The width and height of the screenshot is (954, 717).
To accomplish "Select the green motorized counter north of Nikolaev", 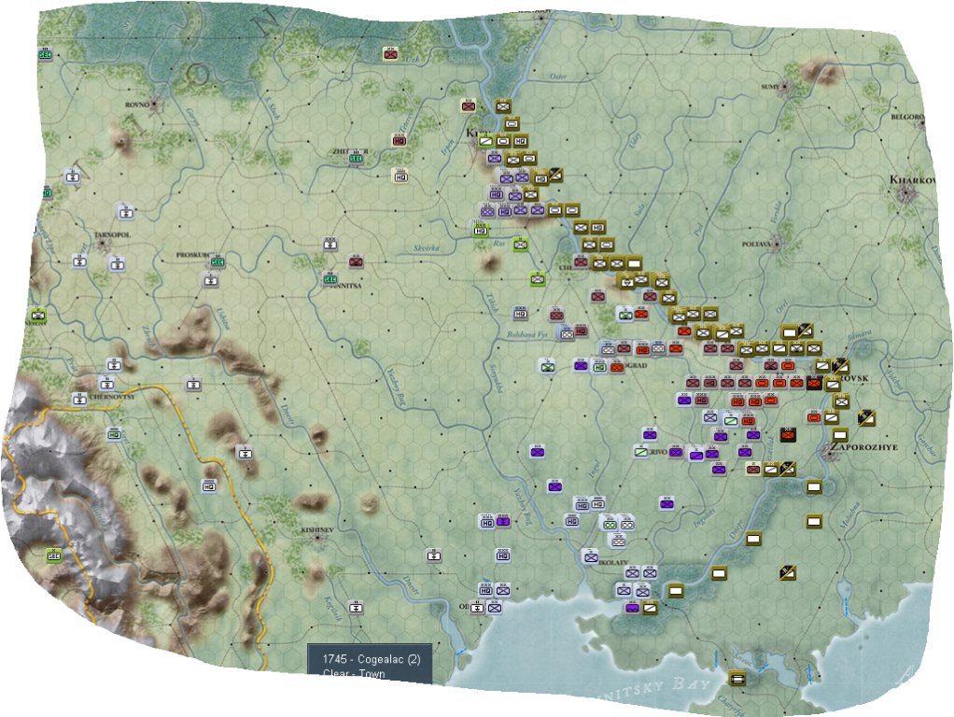I will point(610,524).
